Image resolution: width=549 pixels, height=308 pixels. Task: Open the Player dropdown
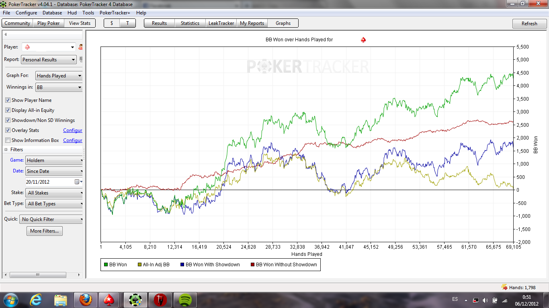click(x=49, y=47)
